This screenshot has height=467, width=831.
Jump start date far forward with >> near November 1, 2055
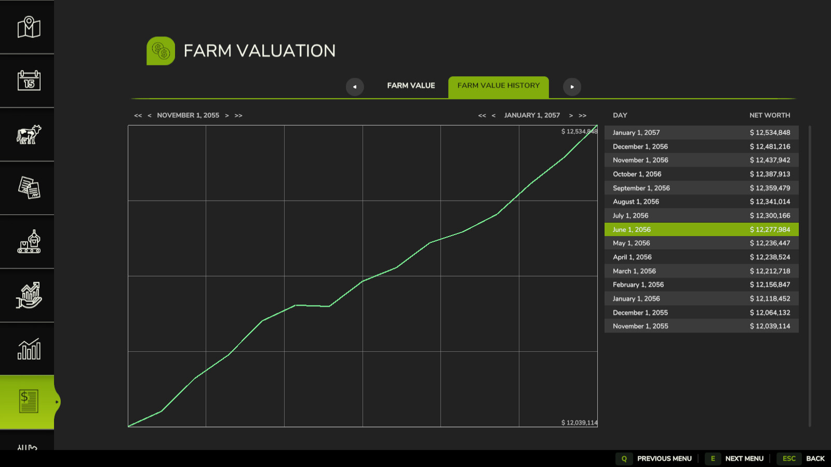(x=238, y=115)
